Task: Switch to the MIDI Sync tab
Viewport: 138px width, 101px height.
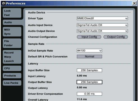Action: (12, 32)
